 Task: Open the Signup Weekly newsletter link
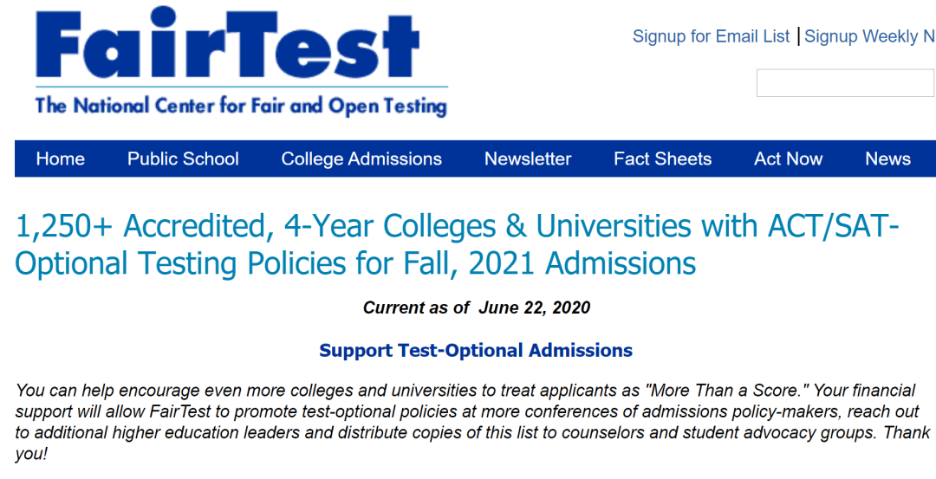(869, 36)
